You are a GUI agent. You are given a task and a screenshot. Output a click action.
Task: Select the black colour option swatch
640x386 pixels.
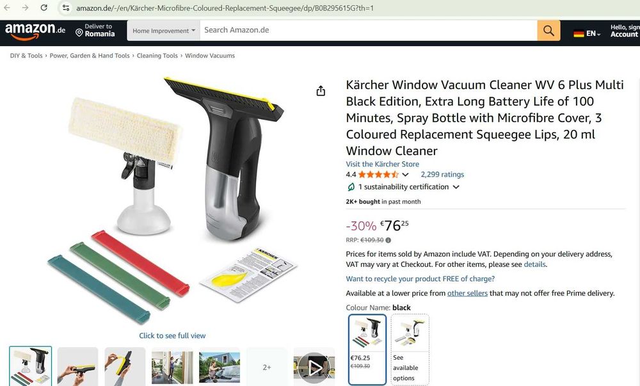[367, 350]
